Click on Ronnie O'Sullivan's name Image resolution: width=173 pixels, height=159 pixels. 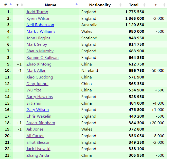pos(42,58)
